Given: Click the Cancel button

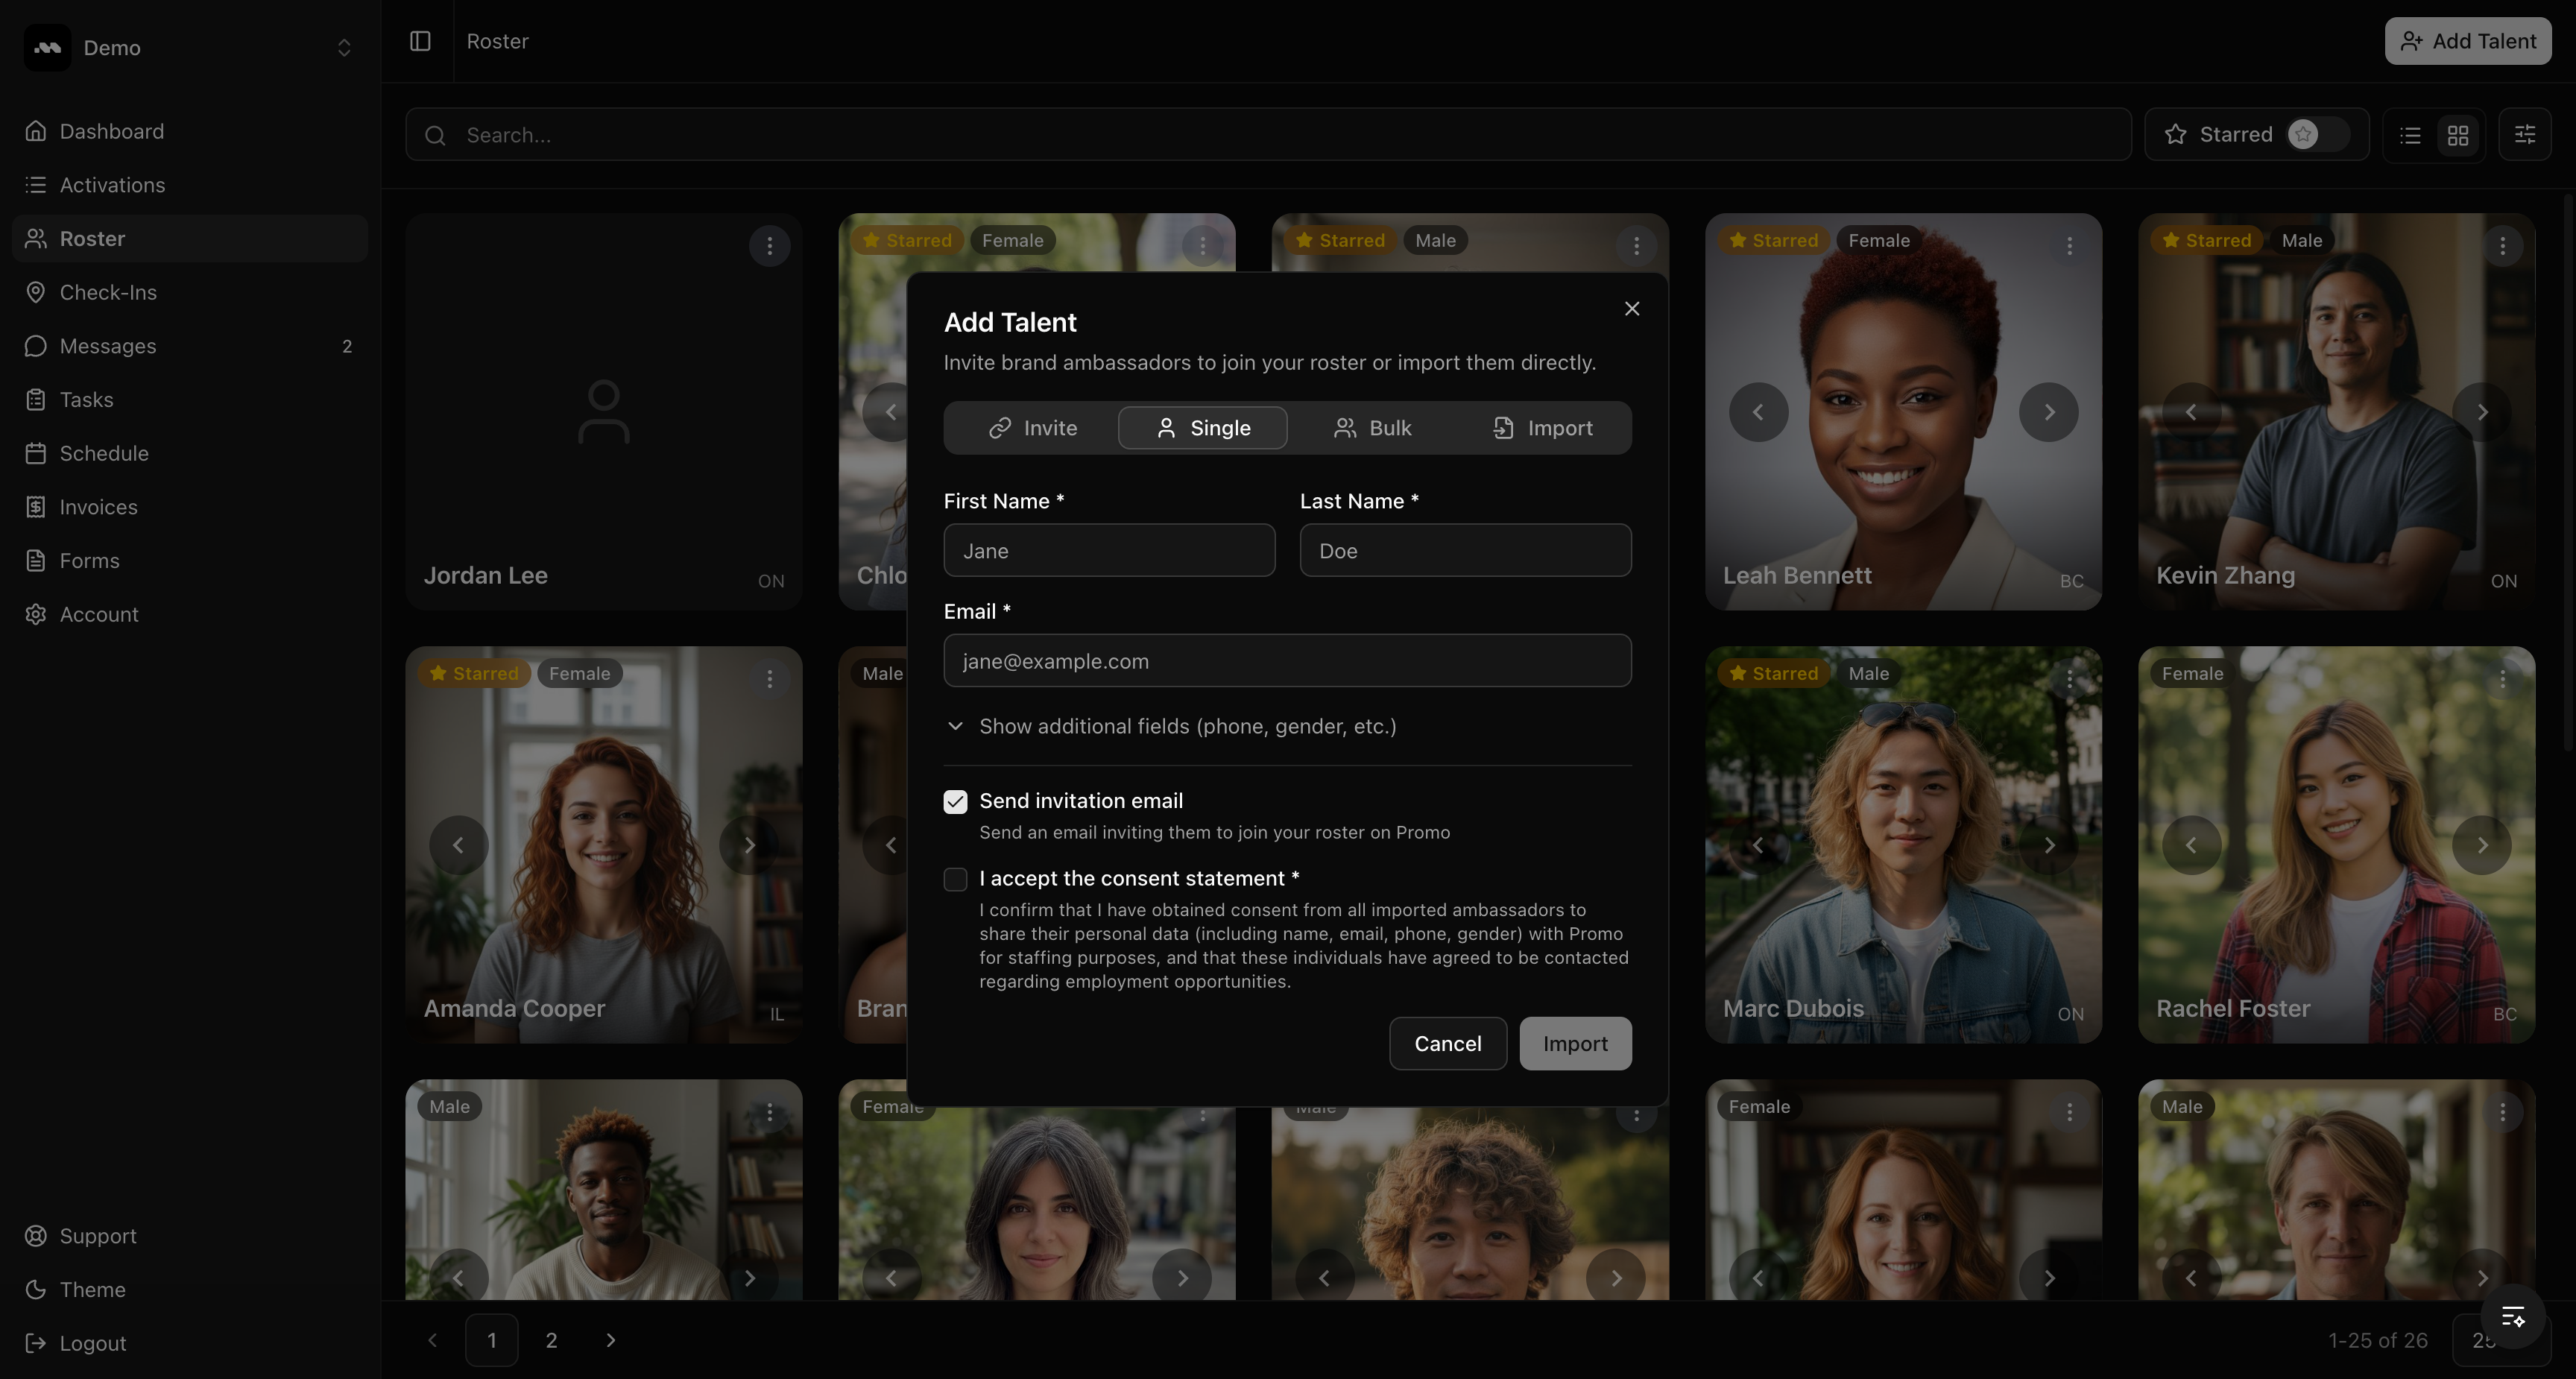Looking at the screenshot, I should pyautogui.click(x=1447, y=1043).
